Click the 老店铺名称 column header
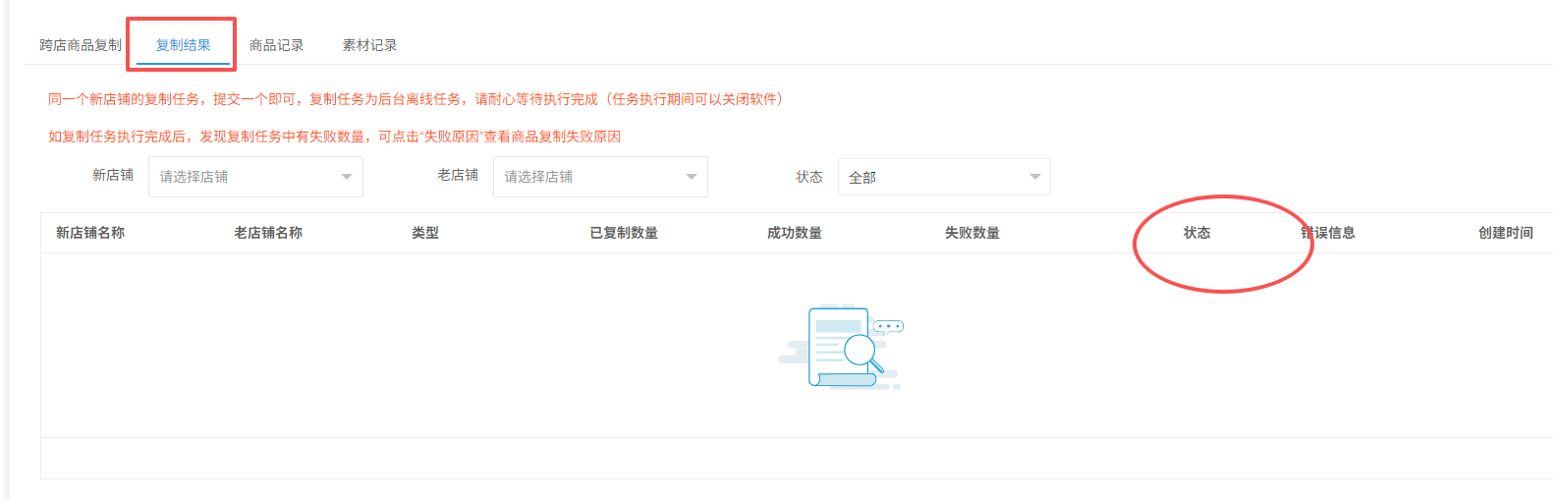 (x=268, y=233)
